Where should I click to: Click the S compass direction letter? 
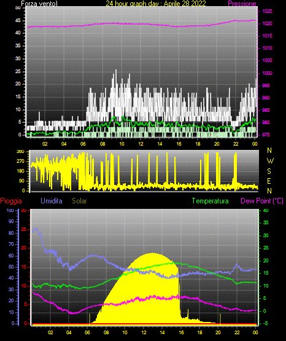tap(269, 171)
